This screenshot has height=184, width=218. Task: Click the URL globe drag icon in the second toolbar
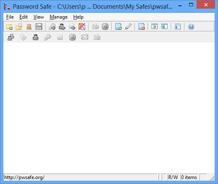pyautogui.click(x=72, y=37)
